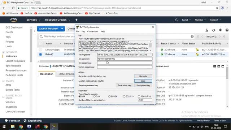Image resolution: width=231 pixels, height=130 pixels.
Task: Switch to PuTTYgen taskbar icon
Action: (54, 127)
